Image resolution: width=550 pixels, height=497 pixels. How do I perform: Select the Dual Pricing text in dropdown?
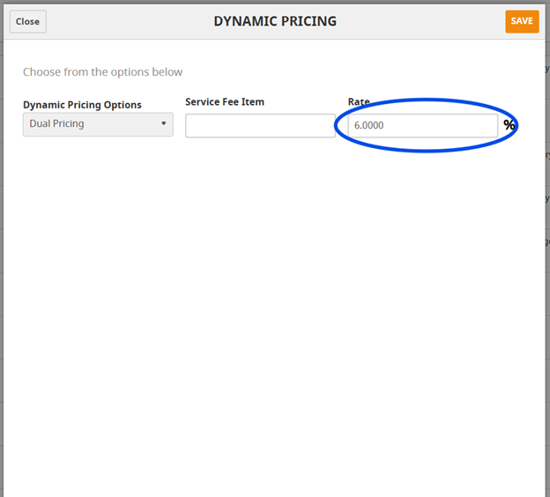(57, 124)
